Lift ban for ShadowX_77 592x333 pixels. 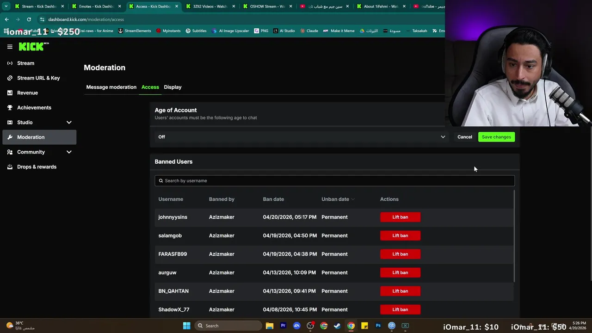[400, 309]
